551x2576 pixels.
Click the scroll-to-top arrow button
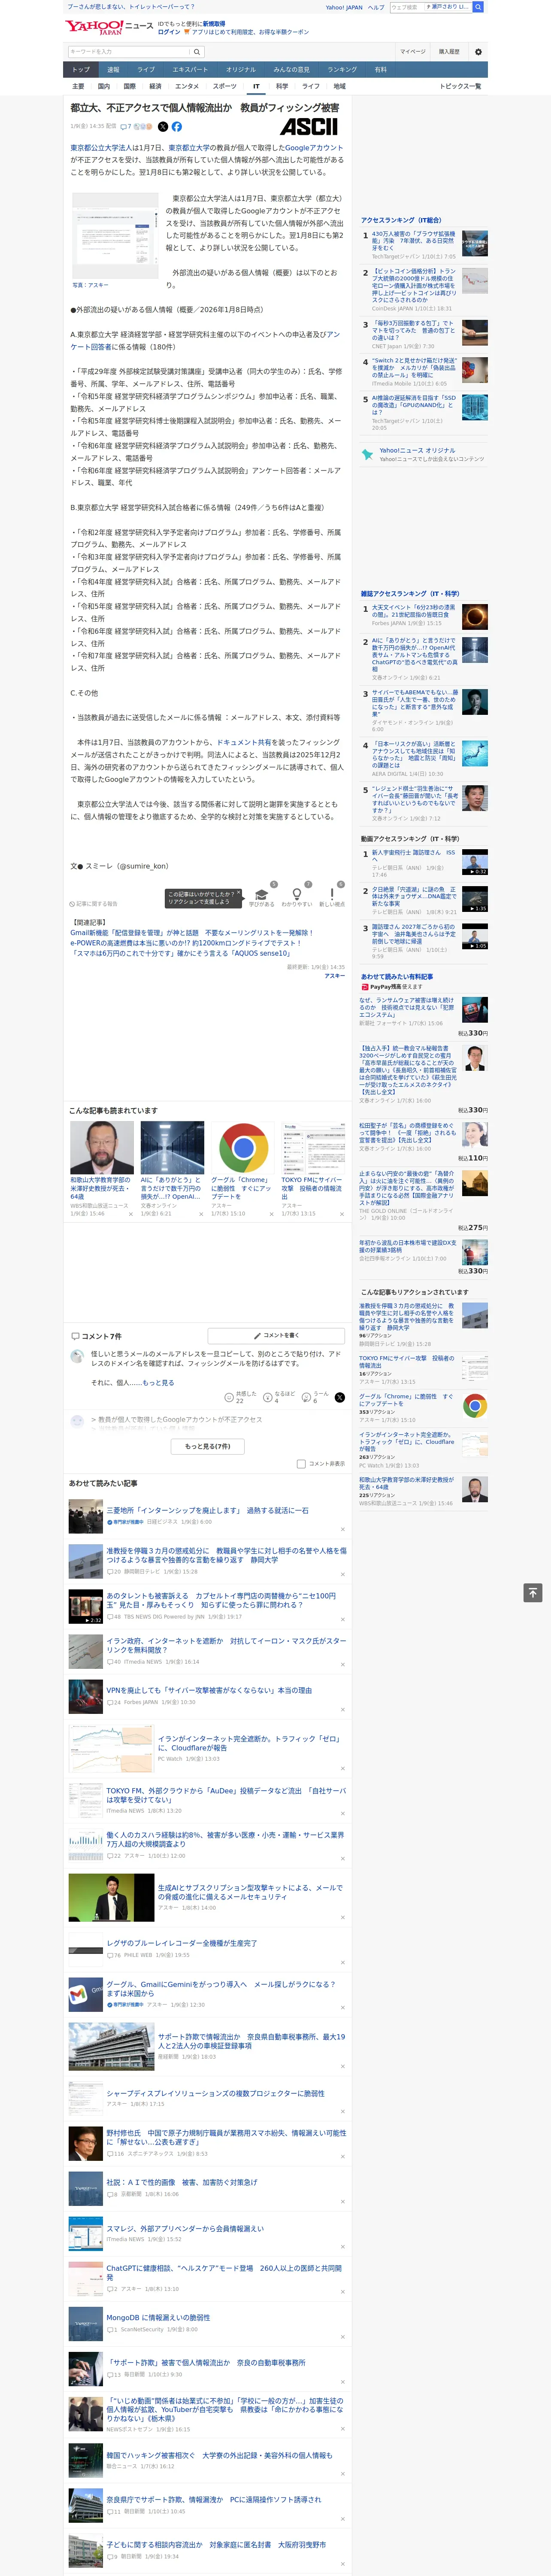(x=534, y=1593)
